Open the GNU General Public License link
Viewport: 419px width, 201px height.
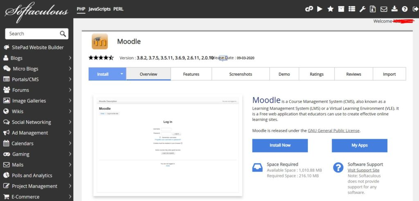coord(334,131)
